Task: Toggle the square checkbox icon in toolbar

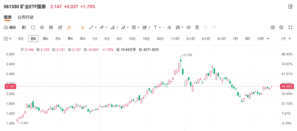Action: (33, 27)
